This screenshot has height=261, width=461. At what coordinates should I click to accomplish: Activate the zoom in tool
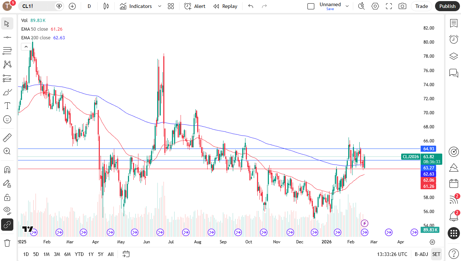click(7, 151)
